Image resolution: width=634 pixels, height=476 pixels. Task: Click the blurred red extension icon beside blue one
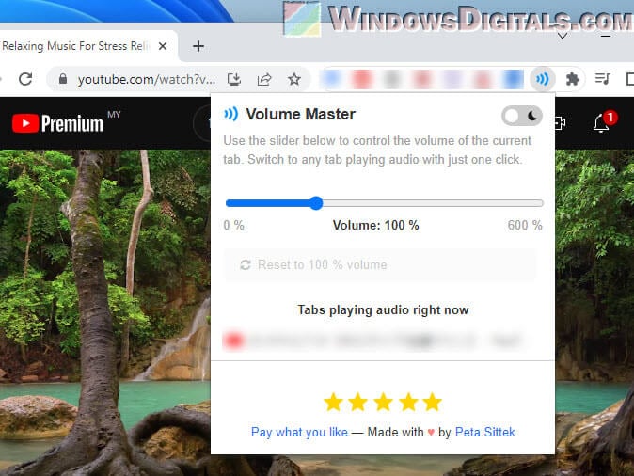point(362,79)
